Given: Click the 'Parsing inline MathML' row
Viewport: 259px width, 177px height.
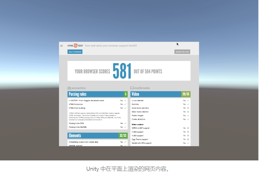Looking at the screenshot, I should pyautogui.click(x=97, y=127).
